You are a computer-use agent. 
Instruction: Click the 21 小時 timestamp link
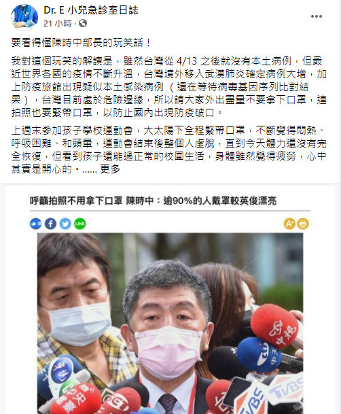(58, 24)
